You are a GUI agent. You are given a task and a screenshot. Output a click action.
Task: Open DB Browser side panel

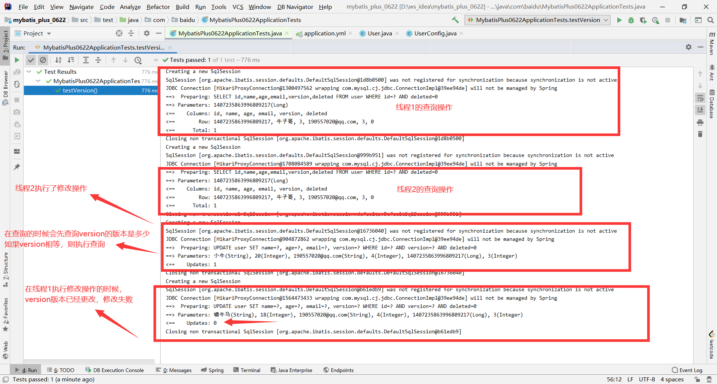click(6, 88)
